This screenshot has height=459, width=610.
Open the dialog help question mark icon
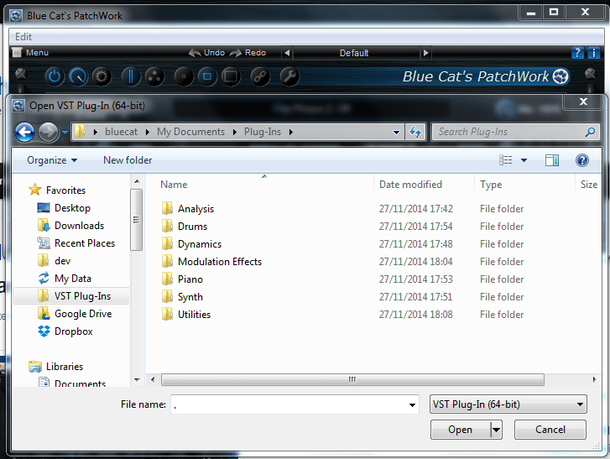pyautogui.click(x=582, y=160)
